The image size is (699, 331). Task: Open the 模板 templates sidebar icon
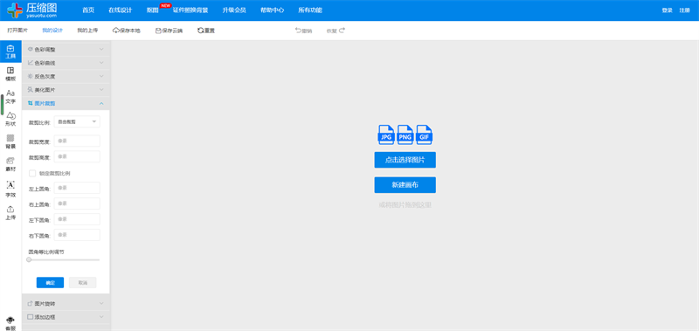[x=10, y=74]
